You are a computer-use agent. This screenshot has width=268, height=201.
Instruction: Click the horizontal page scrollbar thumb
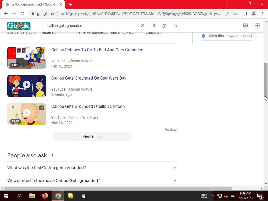coord(118,188)
